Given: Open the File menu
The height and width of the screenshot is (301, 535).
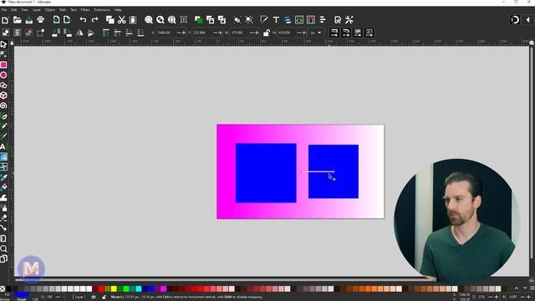Looking at the screenshot, I should point(4,10).
